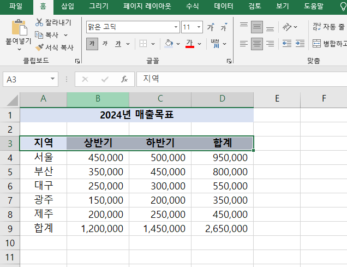Apply fill color paint bucket
The width and height of the screenshot is (347, 267).
169,44
